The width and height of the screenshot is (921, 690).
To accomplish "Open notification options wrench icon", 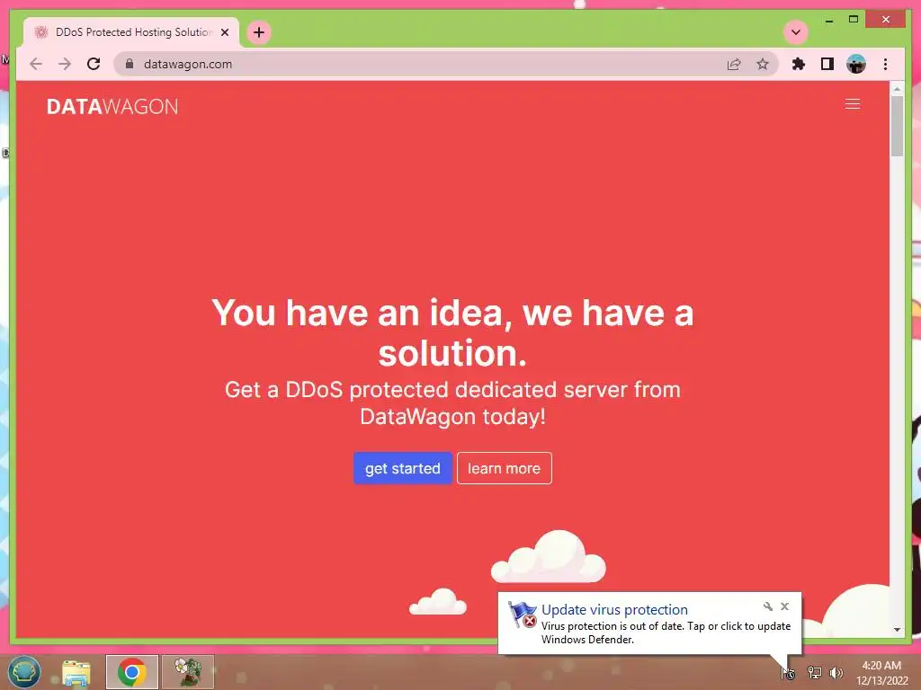I will click(x=768, y=606).
